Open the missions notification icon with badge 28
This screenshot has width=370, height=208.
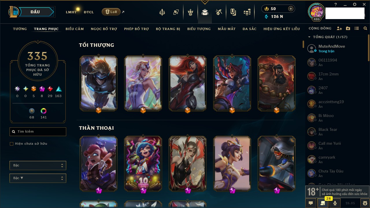pyautogui.click(x=323, y=203)
